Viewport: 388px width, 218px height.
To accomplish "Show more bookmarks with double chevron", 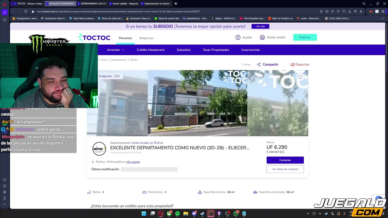I will tap(382, 18).
